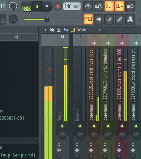141x159 pixels.
Task: Toggle the overdub/blend recording icon
Action: pyautogui.click(x=120, y=6)
